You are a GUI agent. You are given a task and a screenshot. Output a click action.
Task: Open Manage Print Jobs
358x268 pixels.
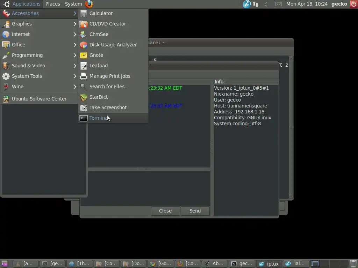click(x=113, y=76)
